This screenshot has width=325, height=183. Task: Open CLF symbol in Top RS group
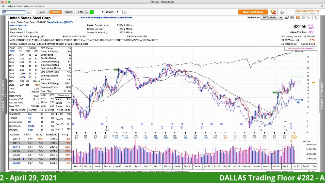[30, 114]
